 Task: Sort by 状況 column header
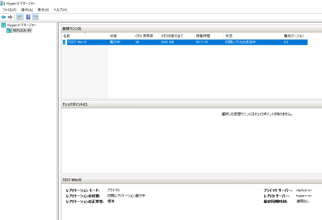(253, 36)
